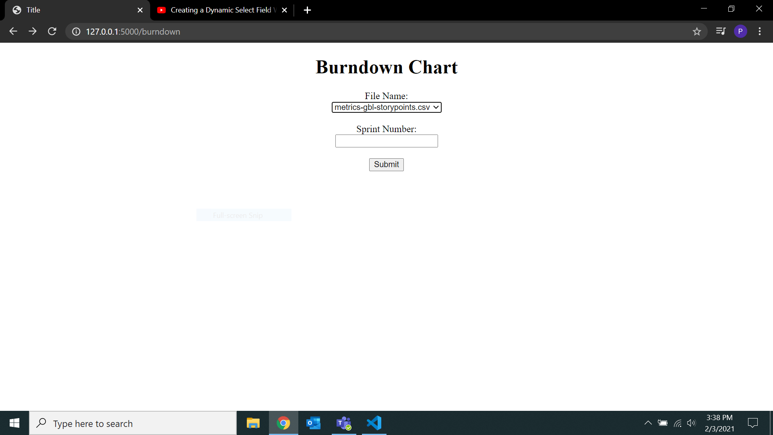Launch Visual Studio Code from the taskbar
The width and height of the screenshot is (773, 435).
(374, 423)
